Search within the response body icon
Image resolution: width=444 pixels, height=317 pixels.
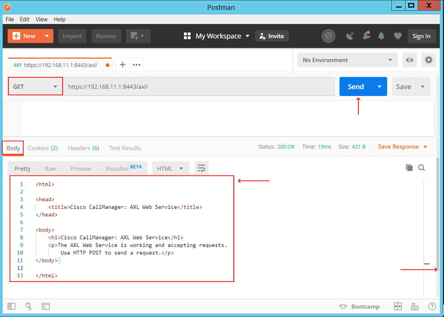[421, 168]
